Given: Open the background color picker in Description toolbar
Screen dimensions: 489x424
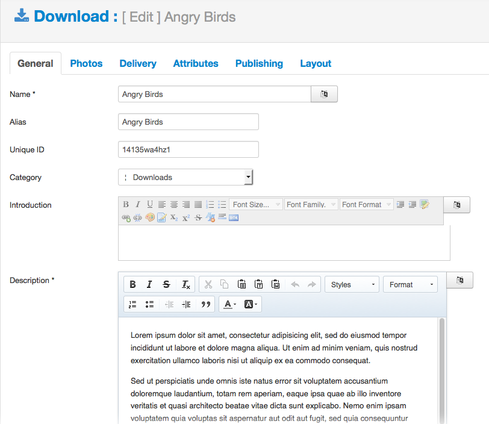Looking at the screenshot, I should click(x=251, y=304).
